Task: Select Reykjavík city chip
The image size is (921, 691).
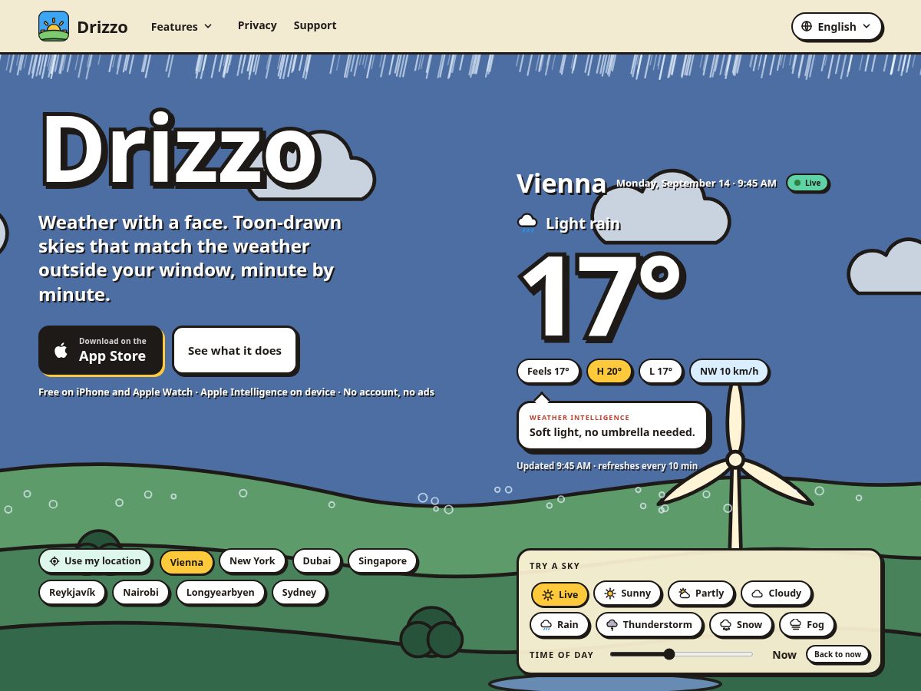Action: coord(72,592)
